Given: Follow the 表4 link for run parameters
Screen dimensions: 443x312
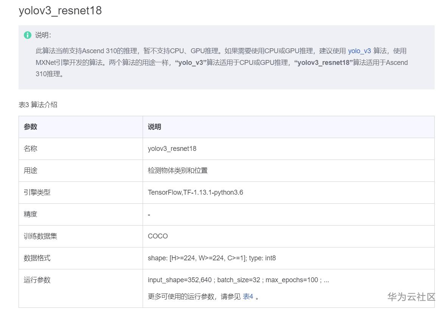Looking at the screenshot, I should (x=248, y=297).
